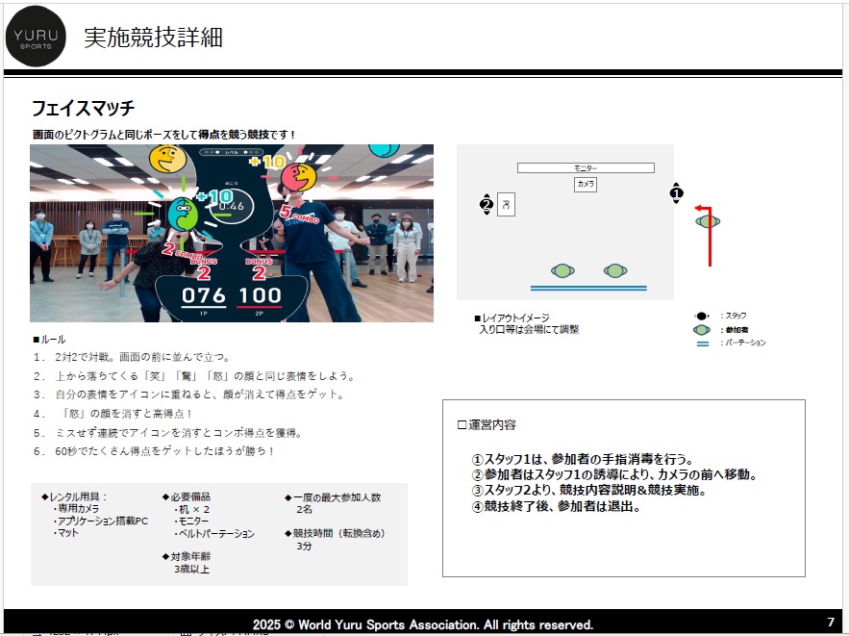The image size is (849, 636).
Task: Click the left participant icon above the partition
Action: pyautogui.click(x=563, y=270)
